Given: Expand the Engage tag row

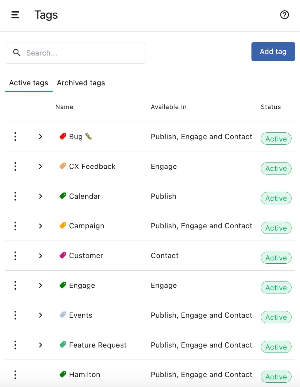Looking at the screenshot, I should pos(41,285).
